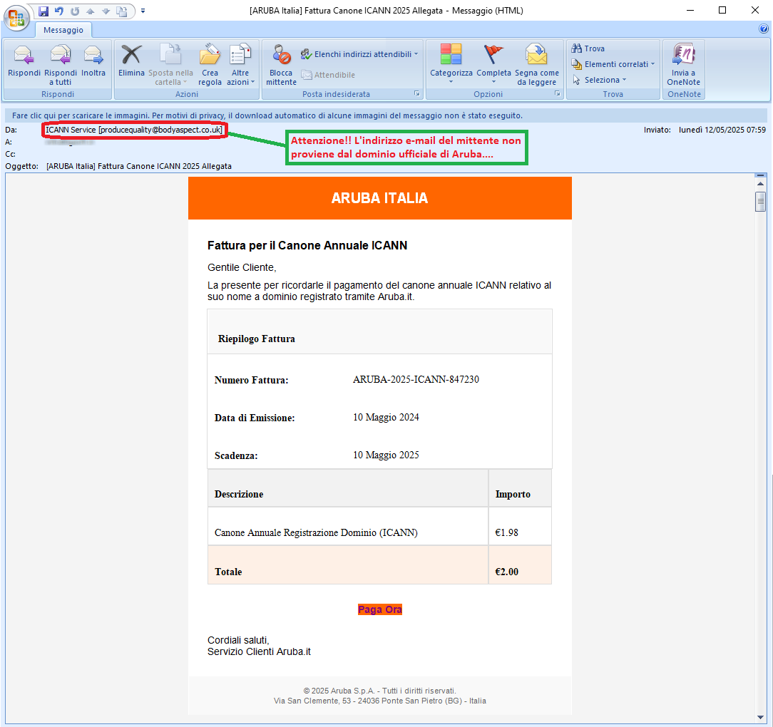Screen dimensions: 773x727
Task: Maximize the message window
Action: tap(722, 11)
